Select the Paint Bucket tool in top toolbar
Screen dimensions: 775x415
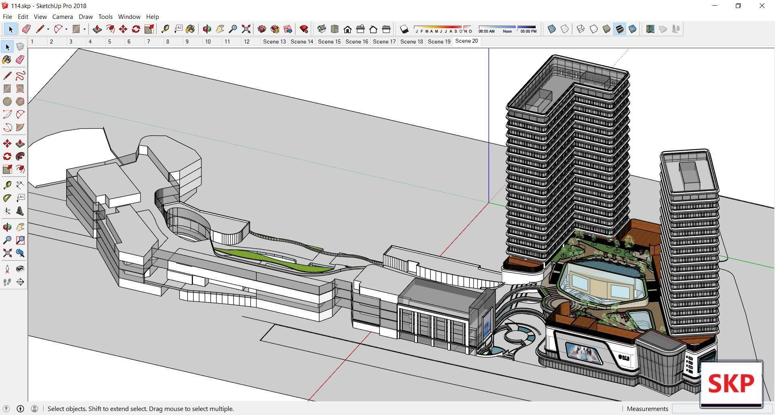tap(191, 29)
